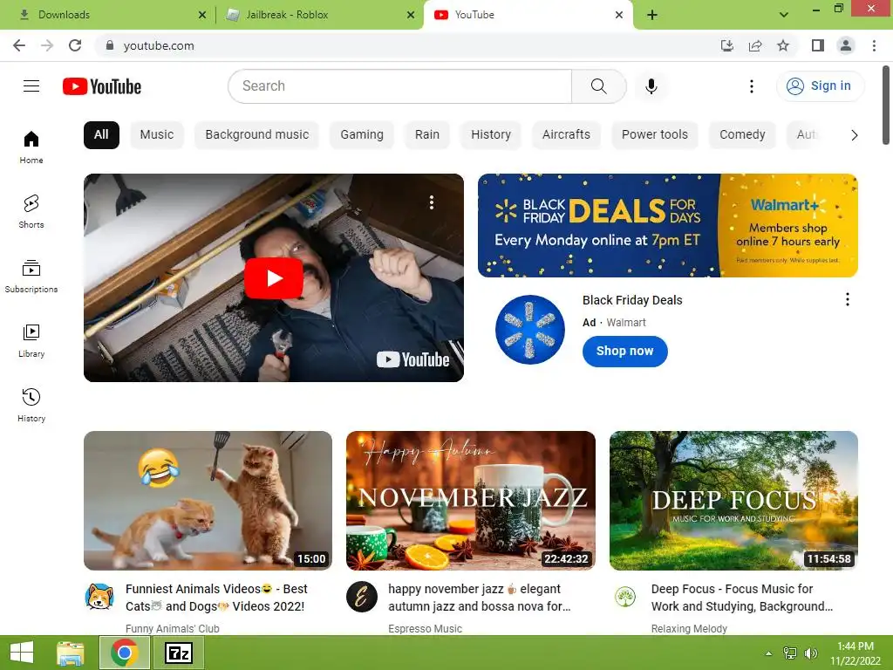Open Black Friday Deals ad options menu
The height and width of the screenshot is (670, 893).
(848, 300)
